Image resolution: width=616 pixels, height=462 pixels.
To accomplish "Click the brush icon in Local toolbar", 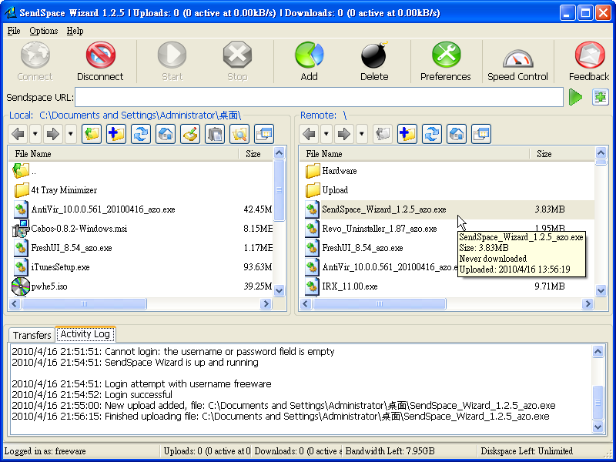I will point(190,134).
